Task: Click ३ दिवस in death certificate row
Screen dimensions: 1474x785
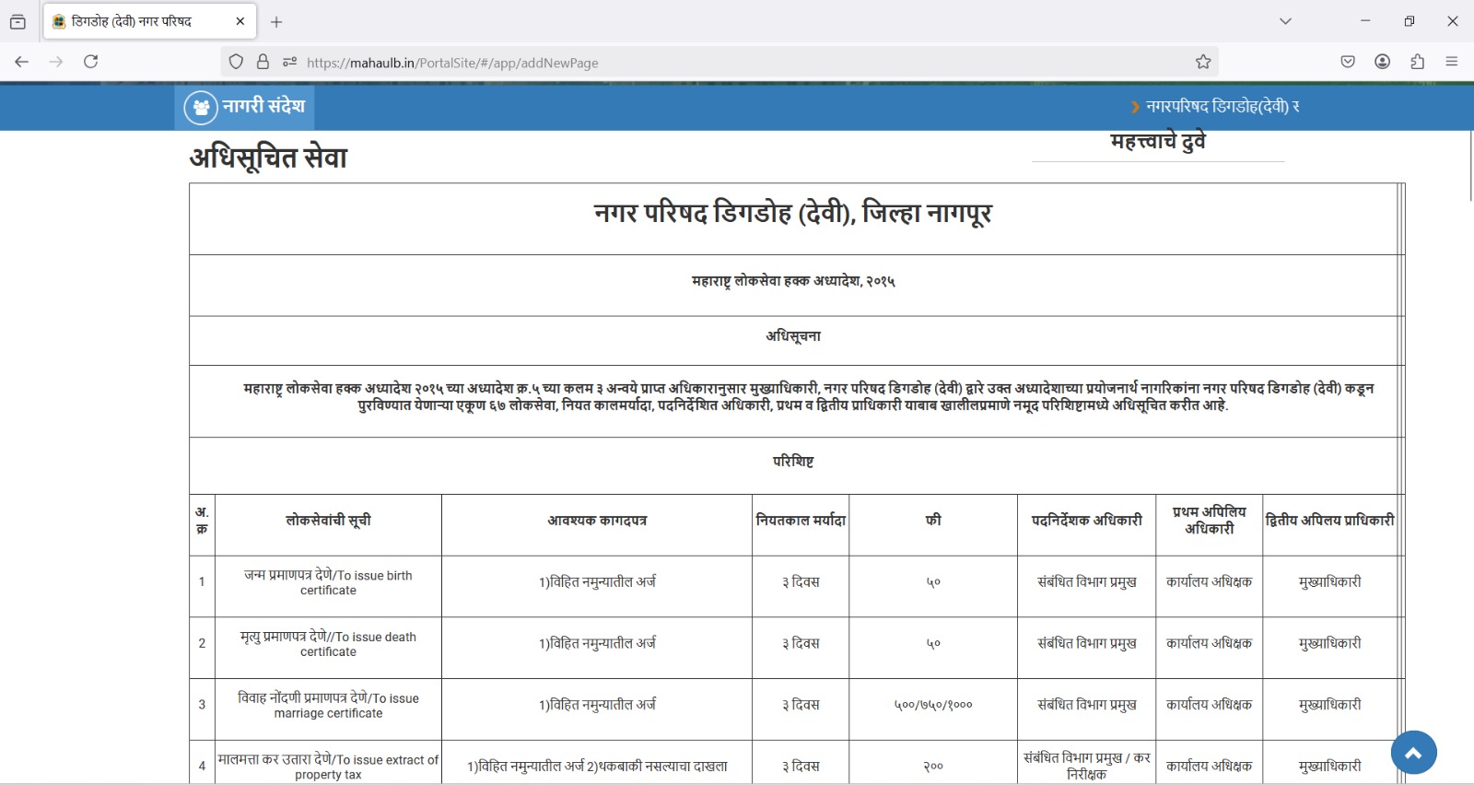Action: tap(801, 644)
